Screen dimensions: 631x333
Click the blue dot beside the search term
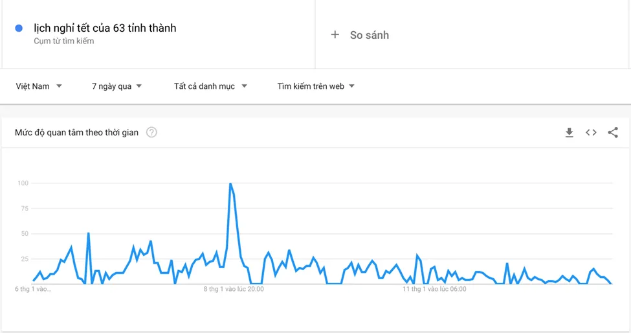click(x=19, y=29)
